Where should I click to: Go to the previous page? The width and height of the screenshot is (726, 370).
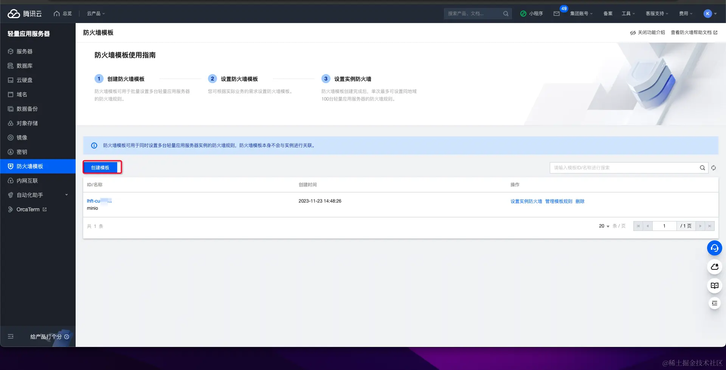point(648,226)
